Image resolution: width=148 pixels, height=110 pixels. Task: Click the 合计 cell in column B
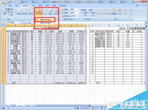[x=14, y=83]
